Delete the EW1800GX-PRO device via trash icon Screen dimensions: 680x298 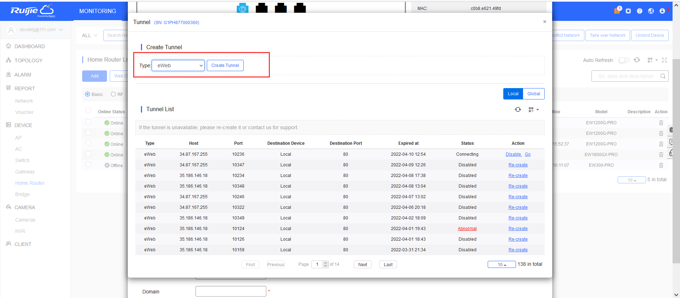click(x=661, y=155)
